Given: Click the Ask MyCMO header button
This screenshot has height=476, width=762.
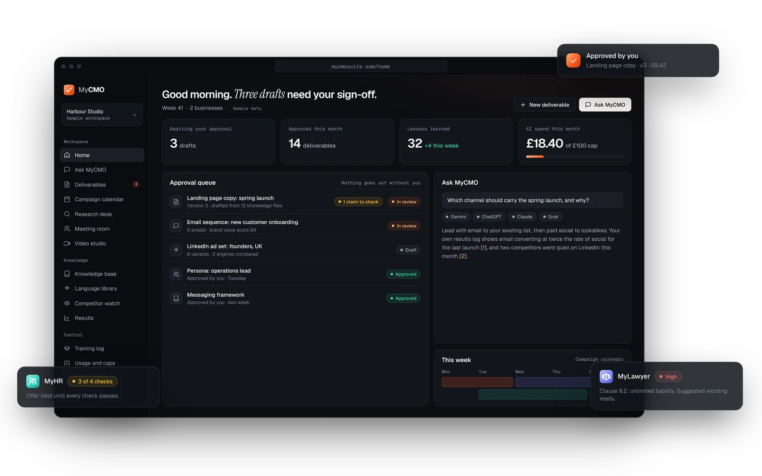Looking at the screenshot, I should [605, 105].
